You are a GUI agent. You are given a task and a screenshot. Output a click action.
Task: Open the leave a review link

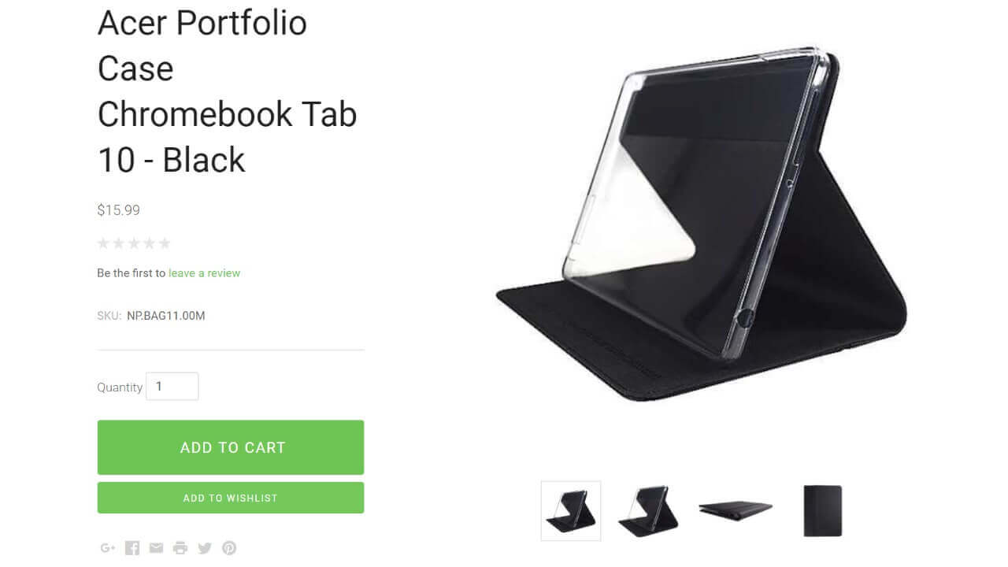click(x=204, y=273)
